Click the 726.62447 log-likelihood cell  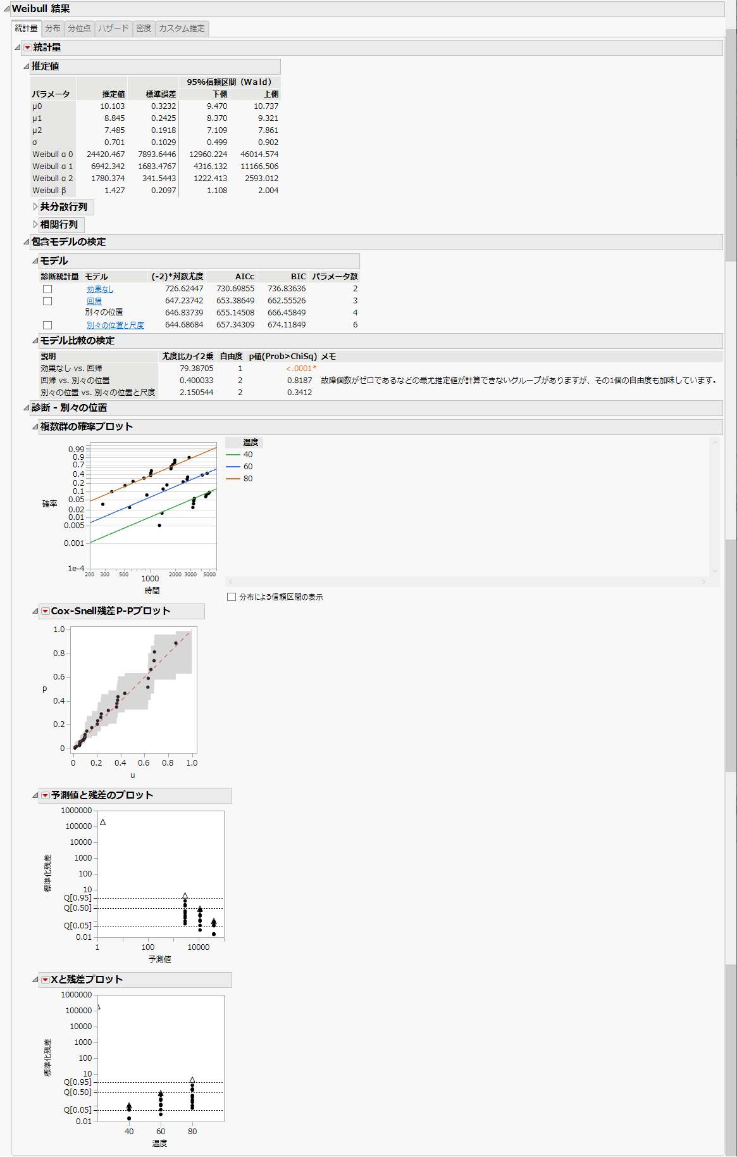pos(184,289)
